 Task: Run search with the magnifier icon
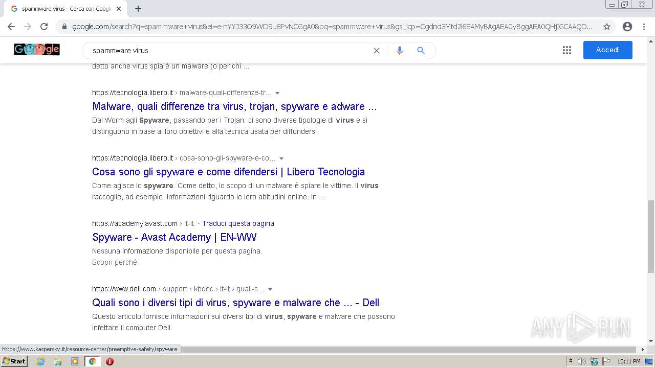(x=421, y=51)
